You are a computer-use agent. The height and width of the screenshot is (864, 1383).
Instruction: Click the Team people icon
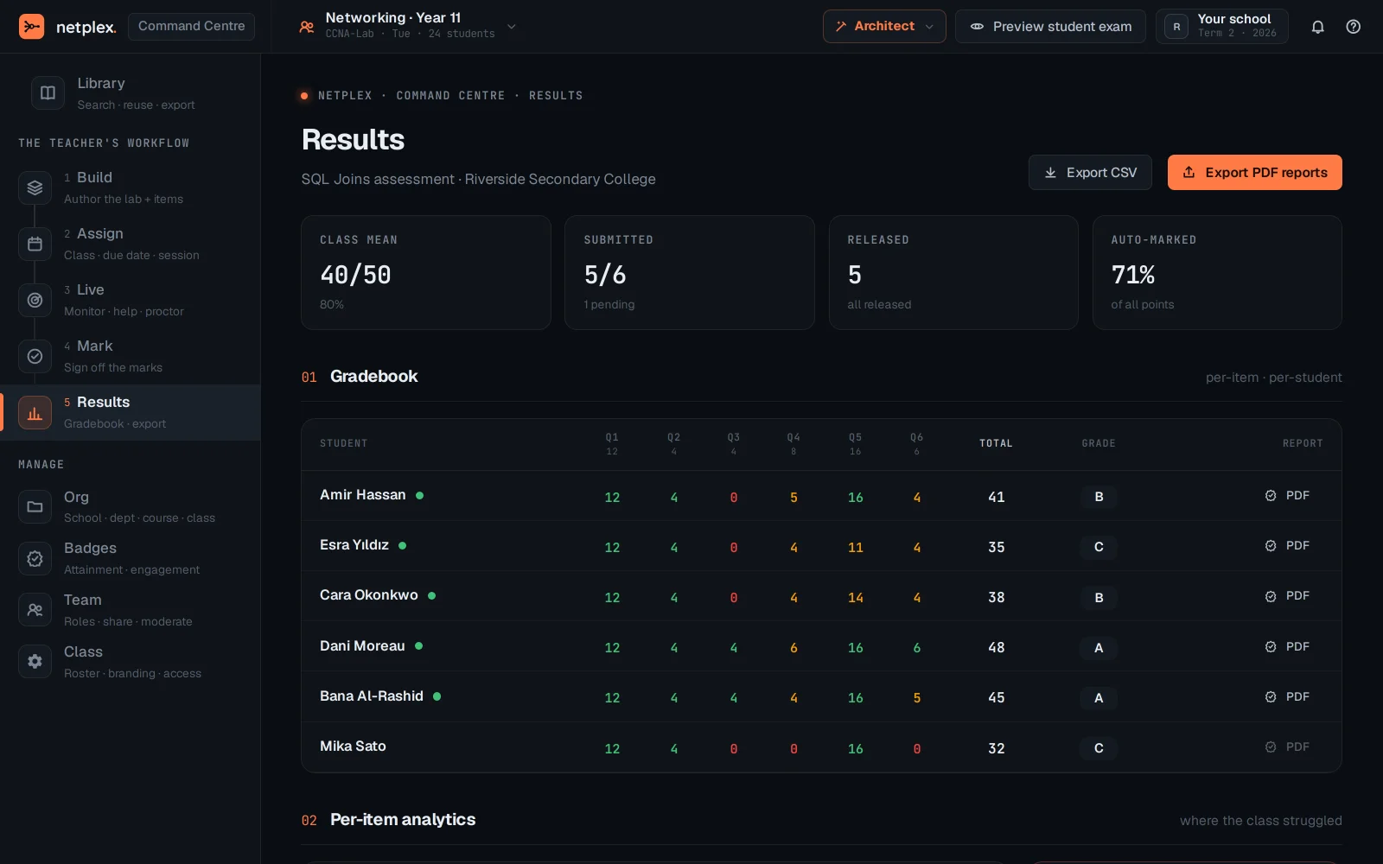(35, 610)
